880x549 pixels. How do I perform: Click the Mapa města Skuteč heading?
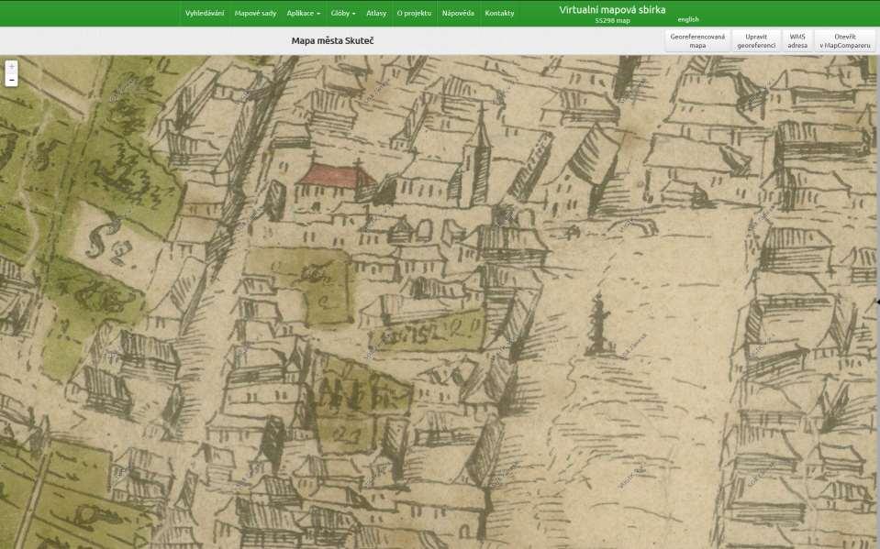pyautogui.click(x=333, y=40)
